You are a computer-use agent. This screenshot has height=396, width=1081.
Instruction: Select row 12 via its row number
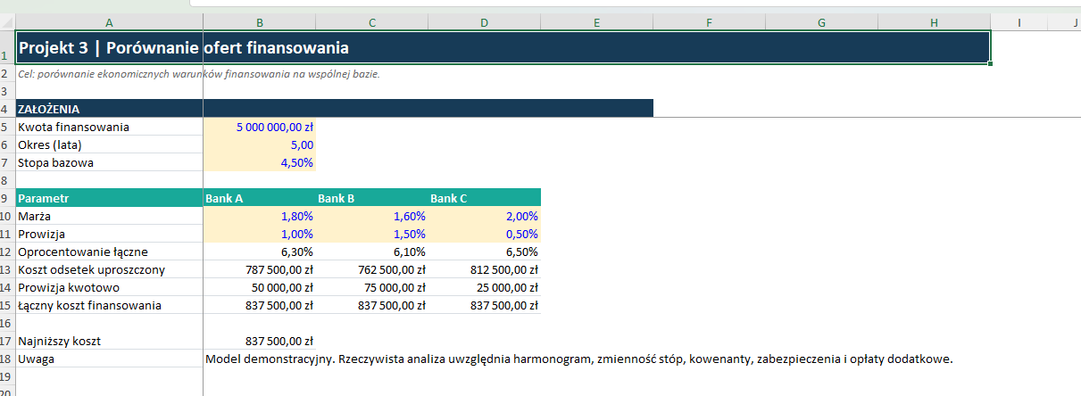(x=7, y=252)
